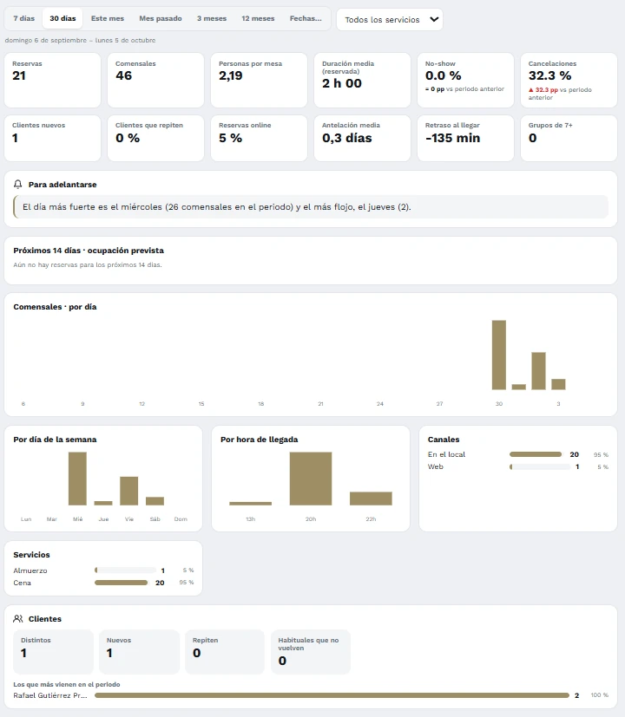625x717 pixels.
Task: Switch to the 12 meses period tab
Action: click(x=258, y=18)
